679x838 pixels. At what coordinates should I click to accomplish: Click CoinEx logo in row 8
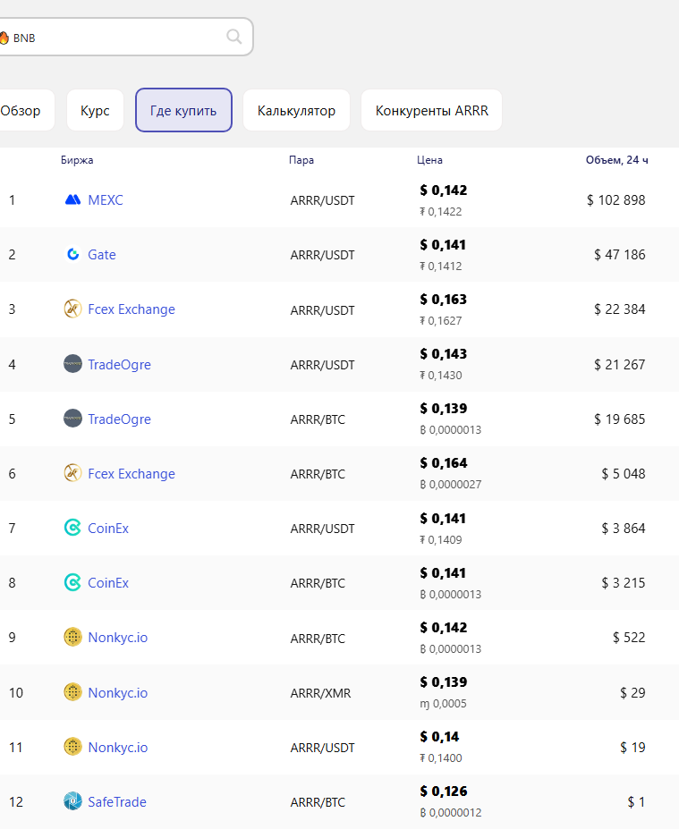72,582
